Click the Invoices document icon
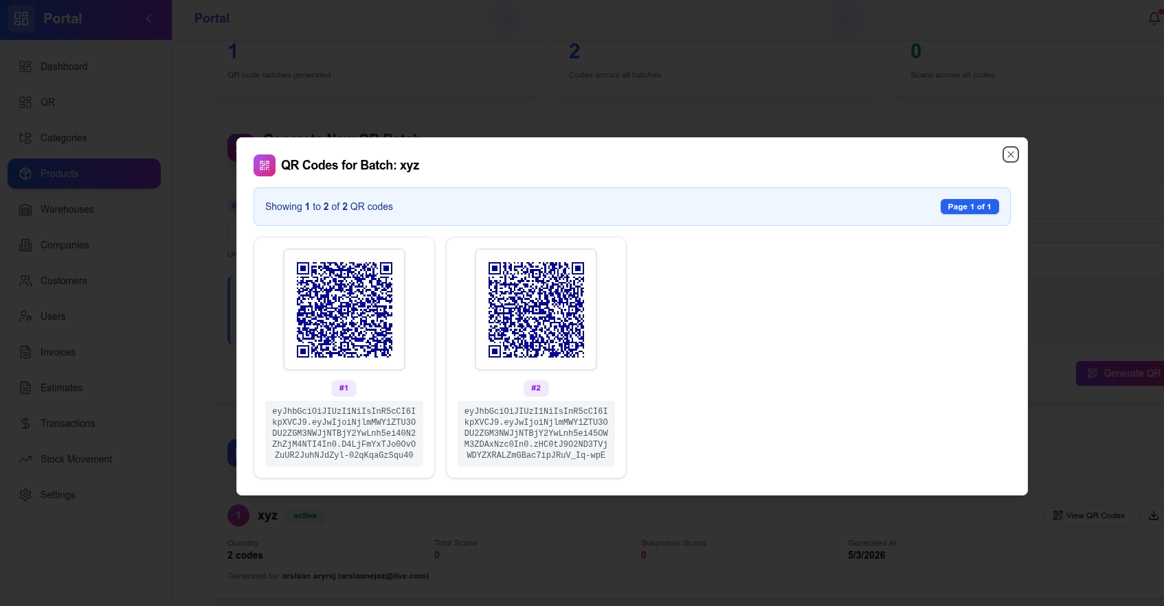1164x606 pixels. pyautogui.click(x=25, y=352)
